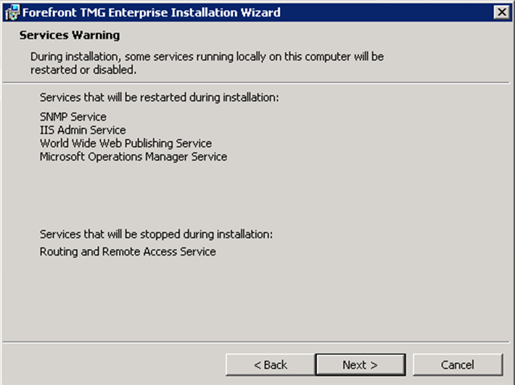The height and width of the screenshot is (385, 515).
Task: Click the separator line above the wizard buttons
Action: click(x=257, y=341)
